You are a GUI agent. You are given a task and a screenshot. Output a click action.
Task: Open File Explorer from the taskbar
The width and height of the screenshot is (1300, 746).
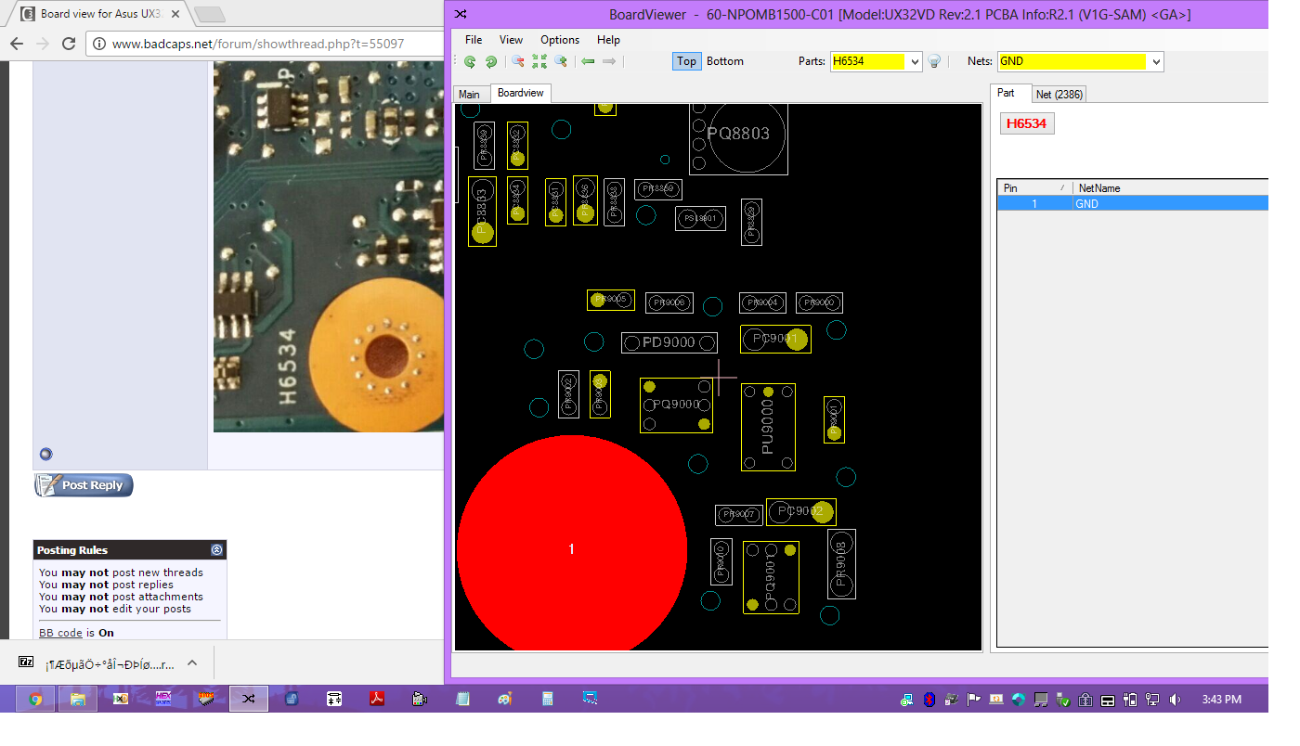click(x=78, y=699)
